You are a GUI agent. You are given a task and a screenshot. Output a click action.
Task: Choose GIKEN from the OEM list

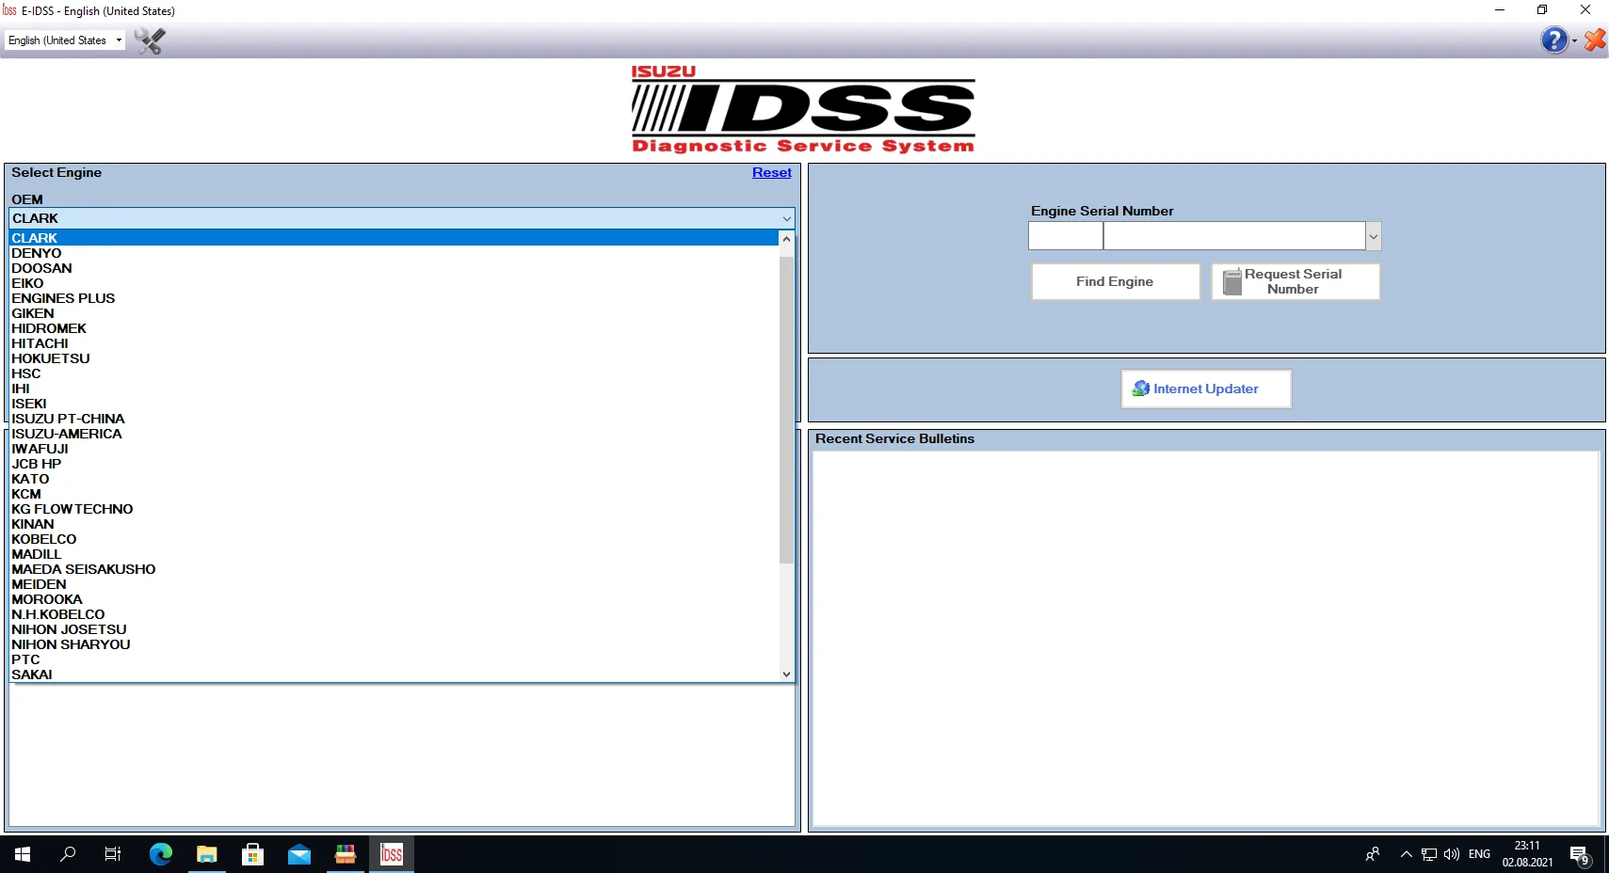(394, 313)
